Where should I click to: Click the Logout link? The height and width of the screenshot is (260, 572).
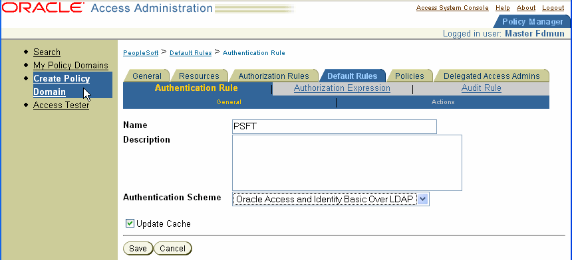pyautogui.click(x=553, y=8)
